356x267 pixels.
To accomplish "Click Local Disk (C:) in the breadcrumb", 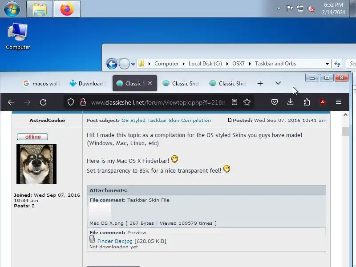I will pos(205,64).
